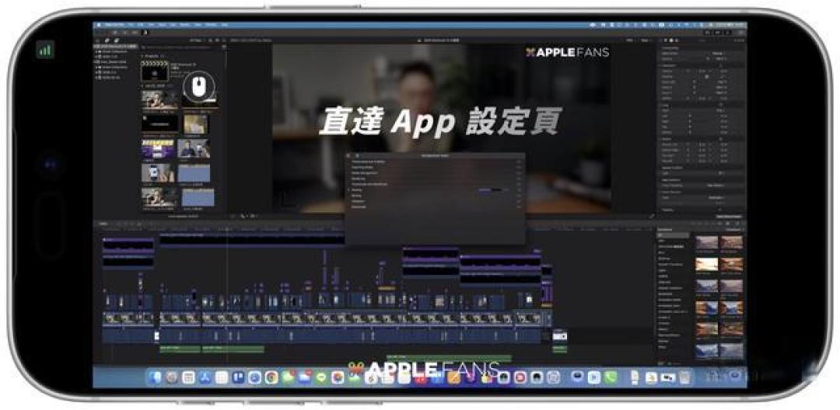The image size is (840, 410).
Task: Toggle the timeline visibility toolbar button
Action: click(718, 33)
